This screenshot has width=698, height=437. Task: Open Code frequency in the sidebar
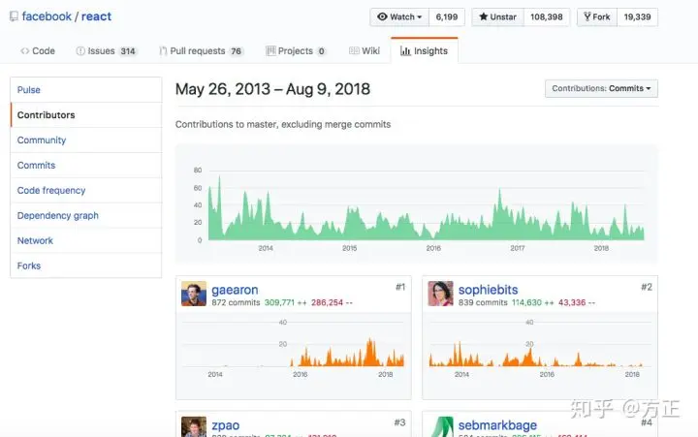[x=86, y=191]
